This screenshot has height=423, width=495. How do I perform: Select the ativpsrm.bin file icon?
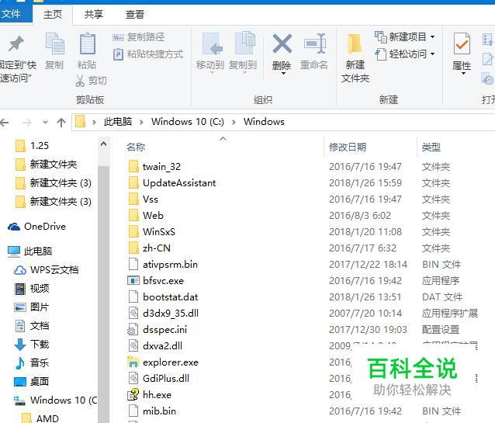pyautogui.click(x=133, y=265)
